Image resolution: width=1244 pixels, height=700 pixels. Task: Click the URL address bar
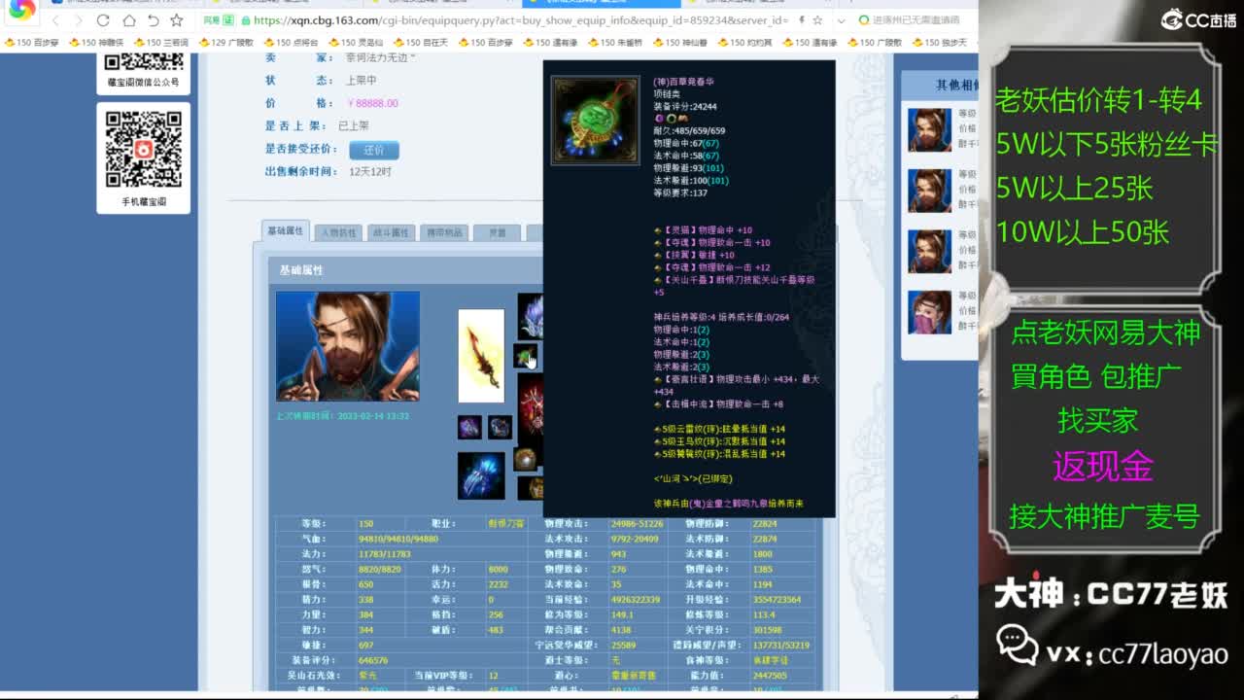click(515, 19)
